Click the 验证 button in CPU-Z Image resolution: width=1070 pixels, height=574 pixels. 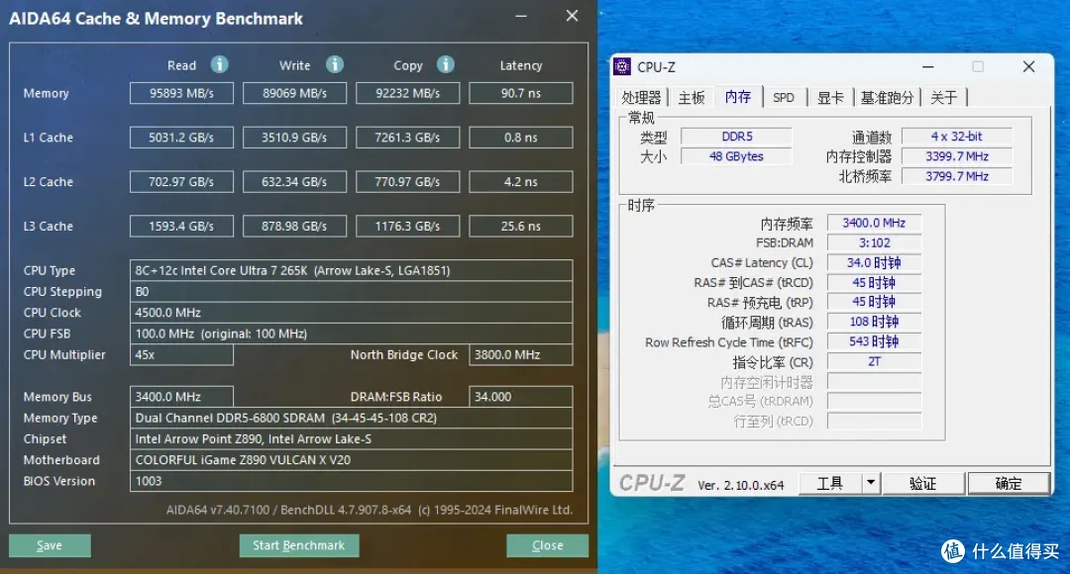pyautogui.click(x=923, y=483)
